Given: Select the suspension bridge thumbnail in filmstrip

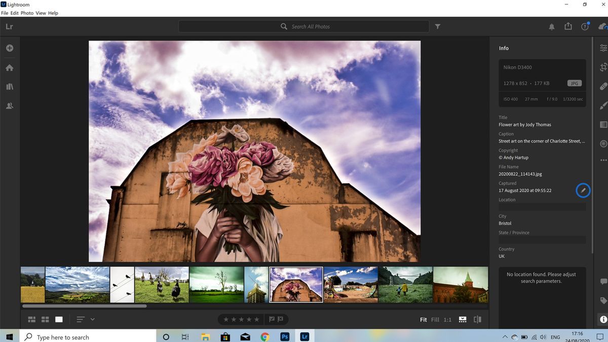Looking at the screenshot, I should 405,284.
